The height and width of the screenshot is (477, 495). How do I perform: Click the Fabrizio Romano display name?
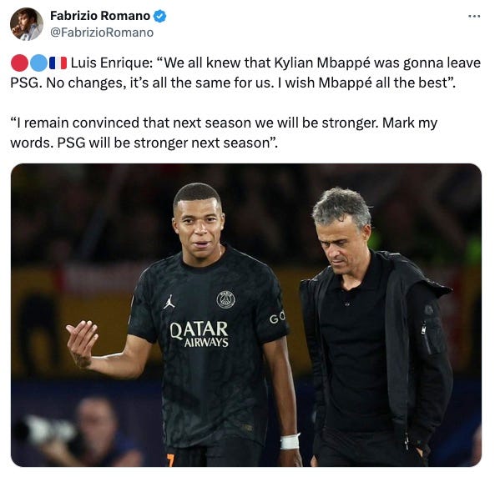[100, 16]
